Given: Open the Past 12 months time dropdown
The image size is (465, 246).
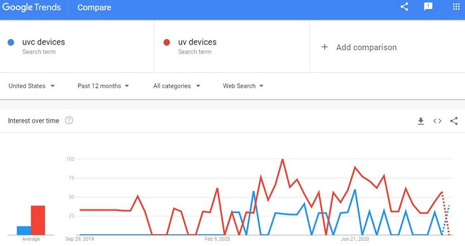Looking at the screenshot, I should tap(103, 86).
